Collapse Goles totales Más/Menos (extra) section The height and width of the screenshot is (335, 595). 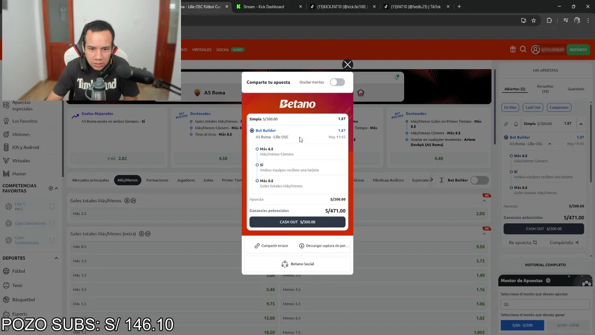(484, 234)
